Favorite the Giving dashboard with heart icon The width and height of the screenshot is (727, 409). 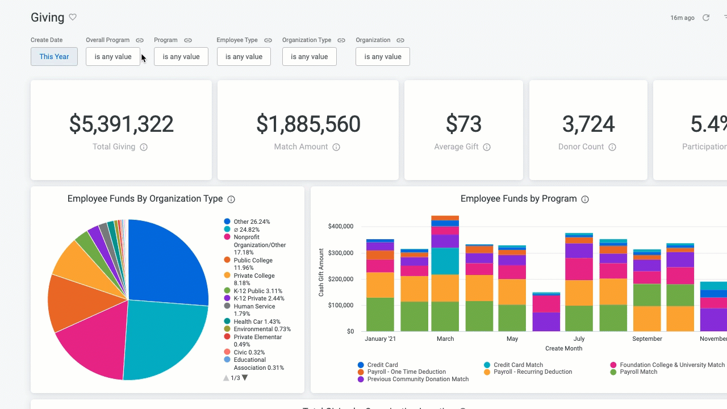click(73, 17)
